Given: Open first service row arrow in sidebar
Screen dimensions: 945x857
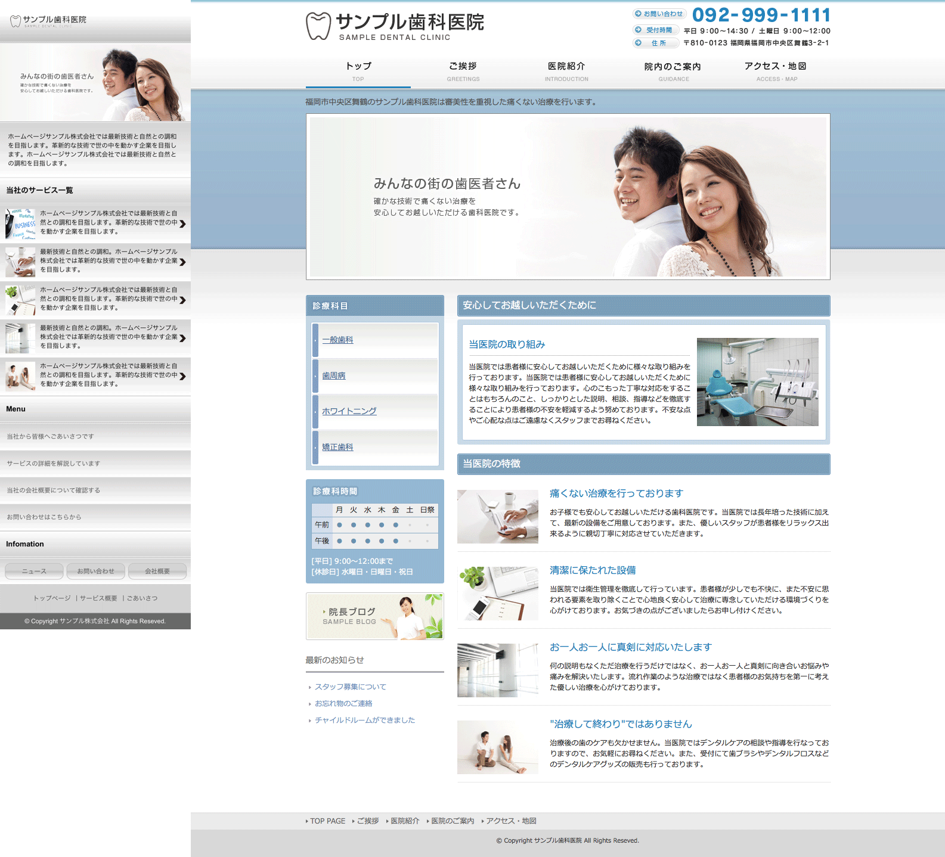Looking at the screenshot, I should 182,223.
